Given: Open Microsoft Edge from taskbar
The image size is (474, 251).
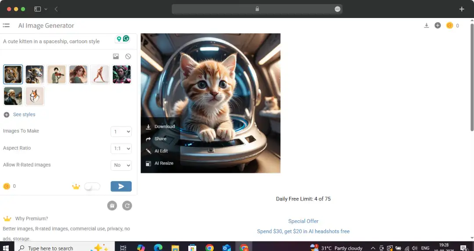Looking at the screenshot, I should (x=158, y=247).
